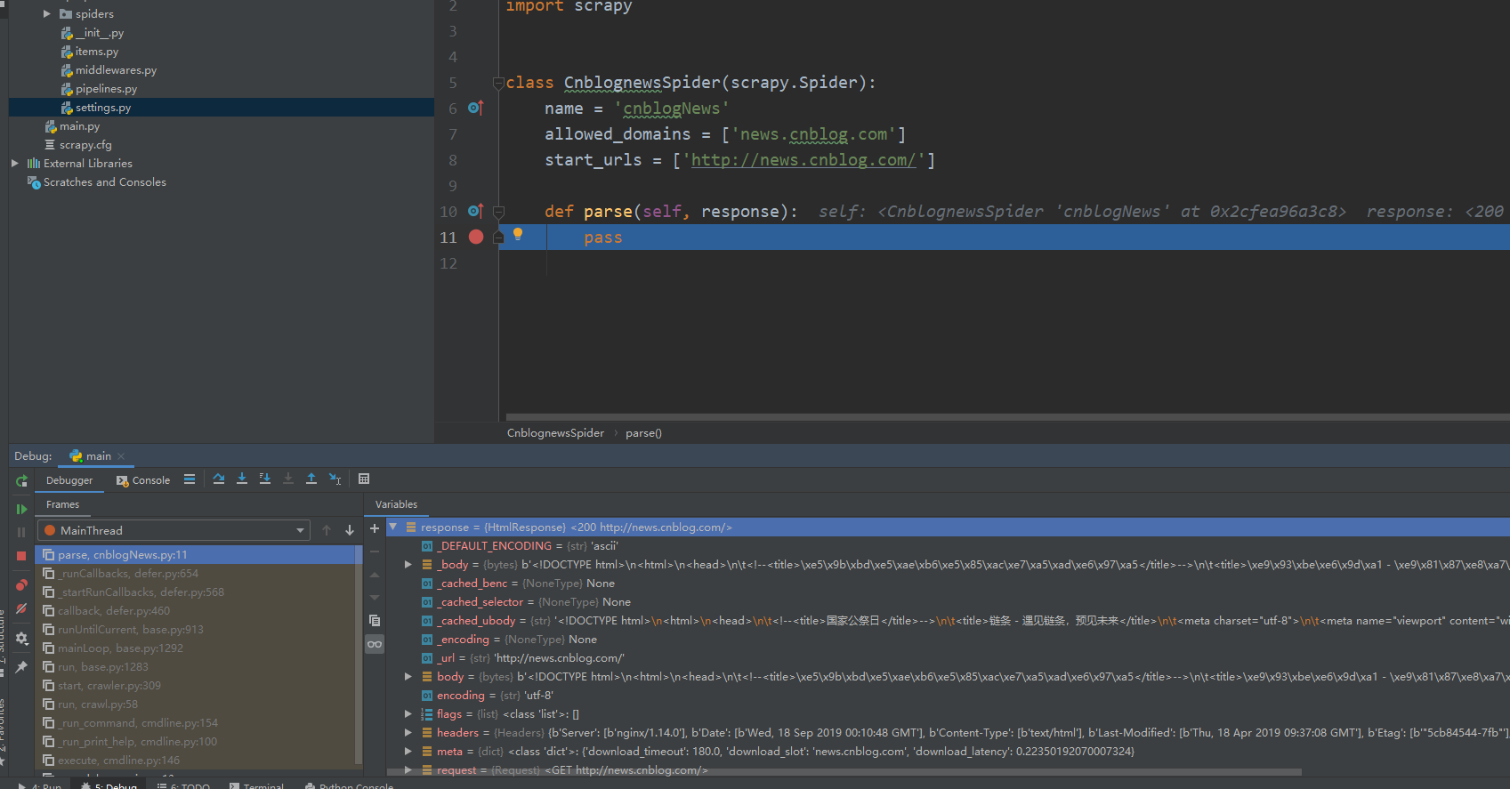Image resolution: width=1510 pixels, height=789 pixels.
Task: Switch to the Debugger tab
Action: (69, 480)
